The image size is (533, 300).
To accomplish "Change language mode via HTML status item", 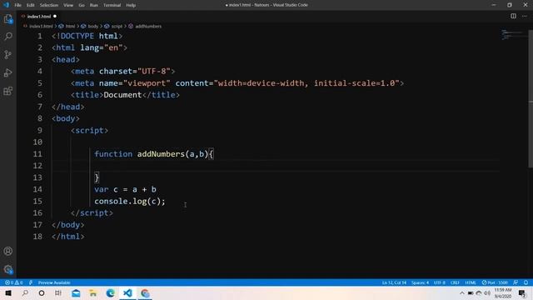I will pos(471,282).
